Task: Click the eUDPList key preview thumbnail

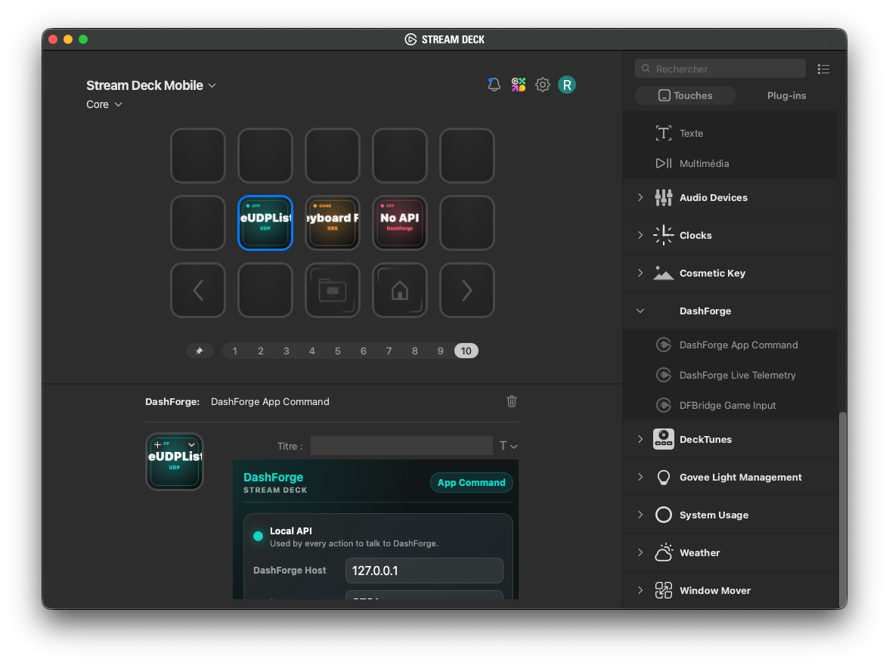Action: pyautogui.click(x=175, y=462)
